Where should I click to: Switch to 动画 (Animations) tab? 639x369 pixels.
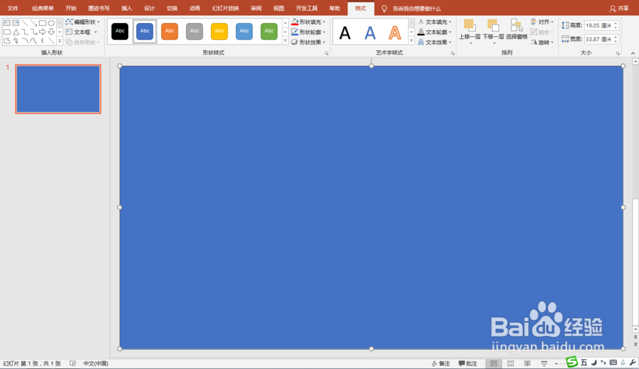coord(195,8)
